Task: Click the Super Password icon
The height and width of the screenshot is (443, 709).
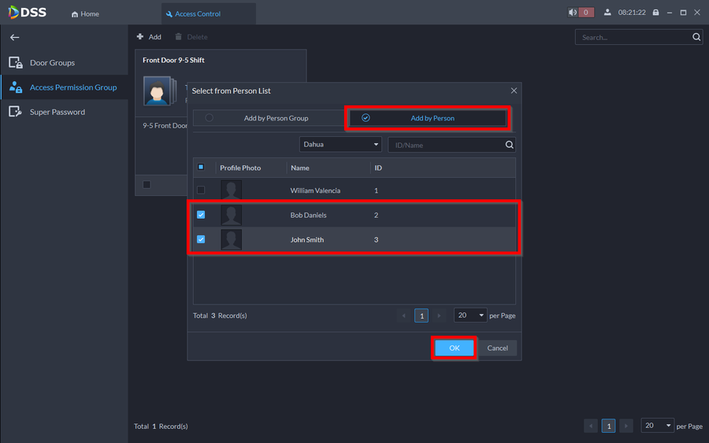Action: [x=16, y=112]
